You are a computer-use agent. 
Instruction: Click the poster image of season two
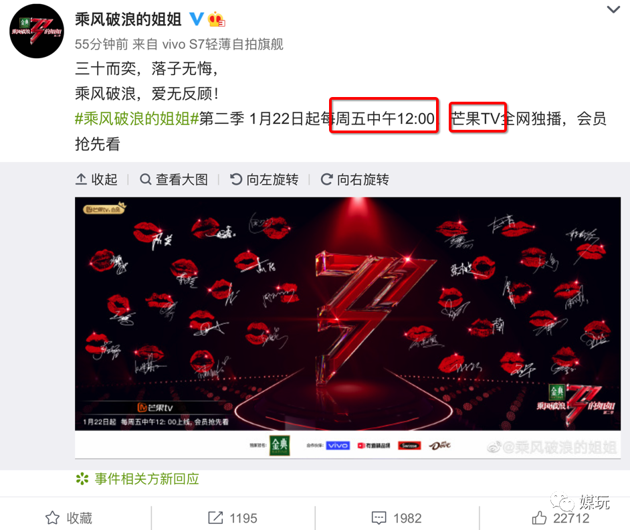348,327
